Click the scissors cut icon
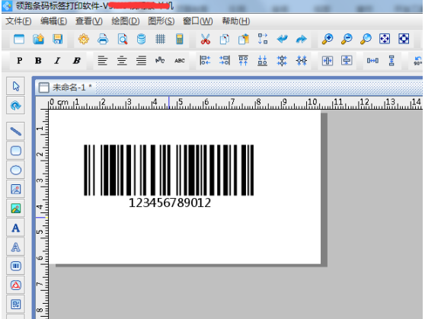This screenshot has width=425, height=319. click(x=206, y=39)
